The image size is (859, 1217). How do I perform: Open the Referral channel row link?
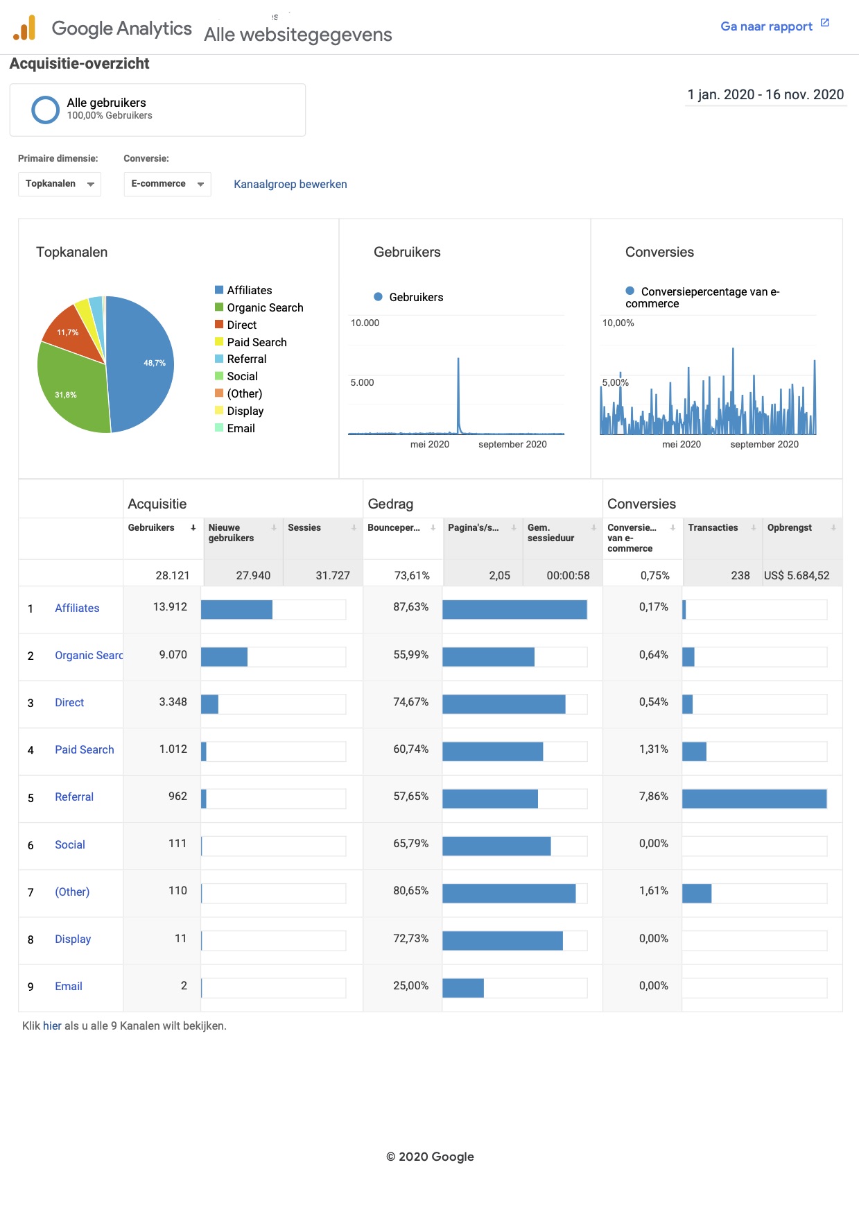pos(74,797)
